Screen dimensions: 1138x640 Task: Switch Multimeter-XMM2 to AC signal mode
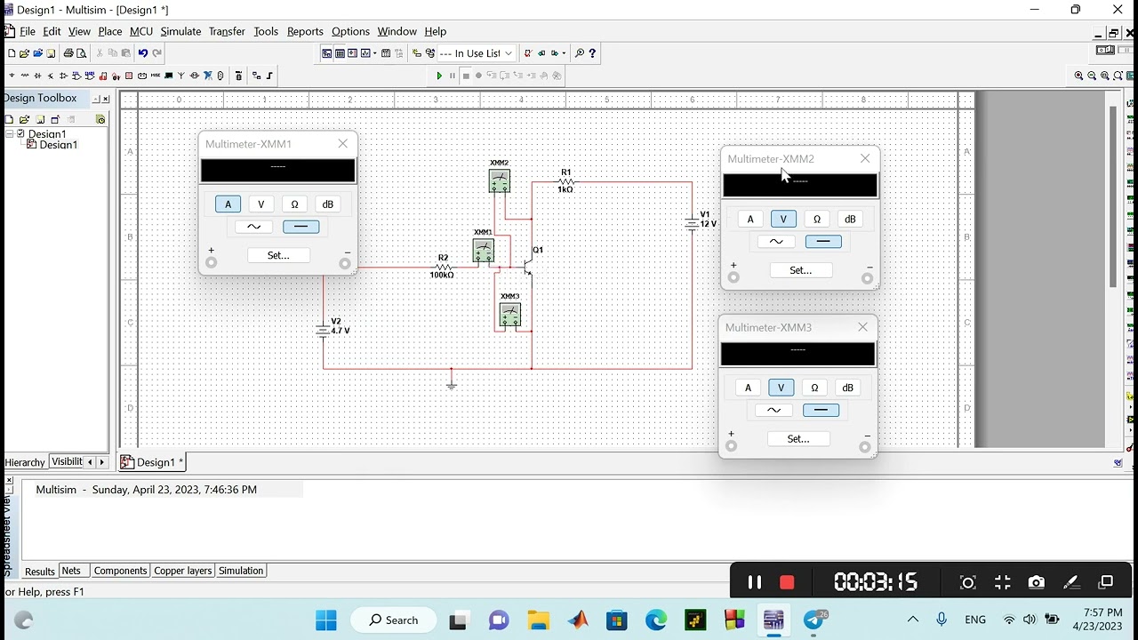coord(776,242)
